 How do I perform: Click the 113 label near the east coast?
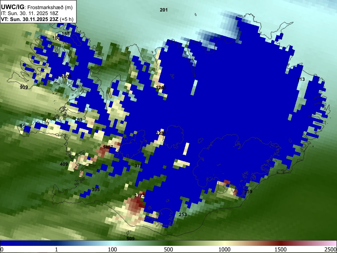tap(301, 79)
